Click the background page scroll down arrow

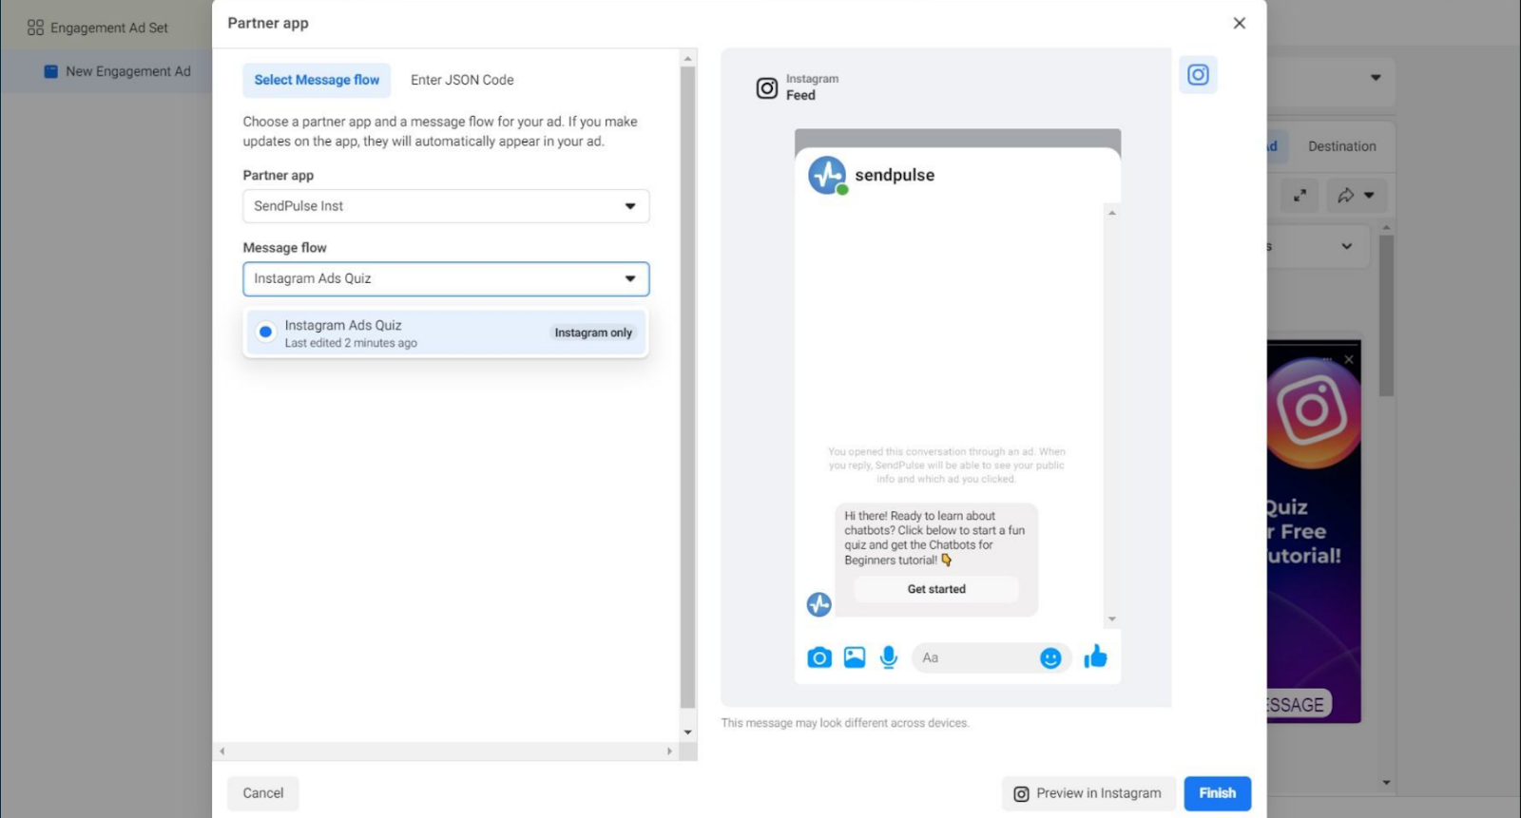click(1386, 783)
